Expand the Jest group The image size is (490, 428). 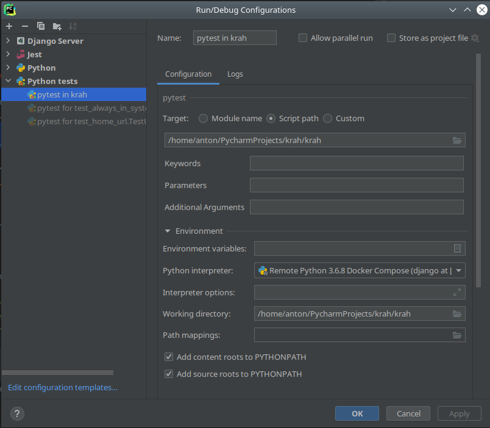[8, 54]
